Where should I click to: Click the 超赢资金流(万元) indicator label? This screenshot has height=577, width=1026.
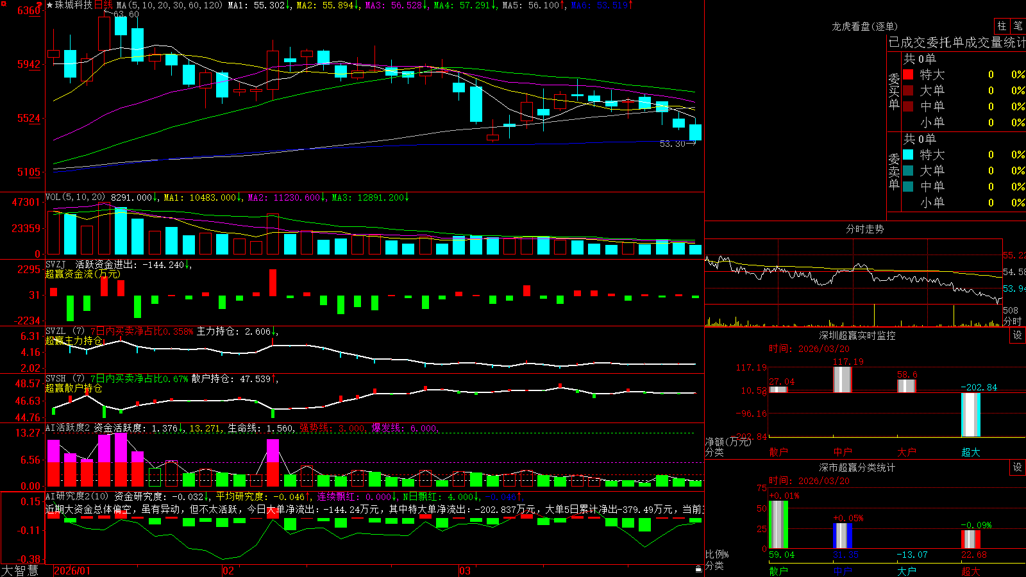click(x=83, y=274)
